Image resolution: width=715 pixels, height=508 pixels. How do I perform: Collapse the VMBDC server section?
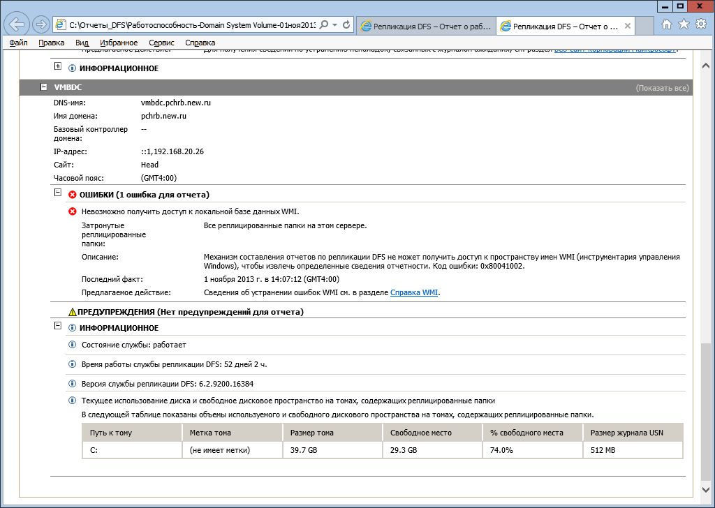click(43, 87)
